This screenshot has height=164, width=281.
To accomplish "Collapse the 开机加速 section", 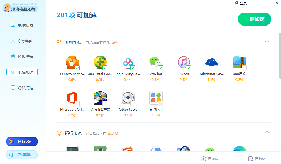I will click(x=267, y=41).
